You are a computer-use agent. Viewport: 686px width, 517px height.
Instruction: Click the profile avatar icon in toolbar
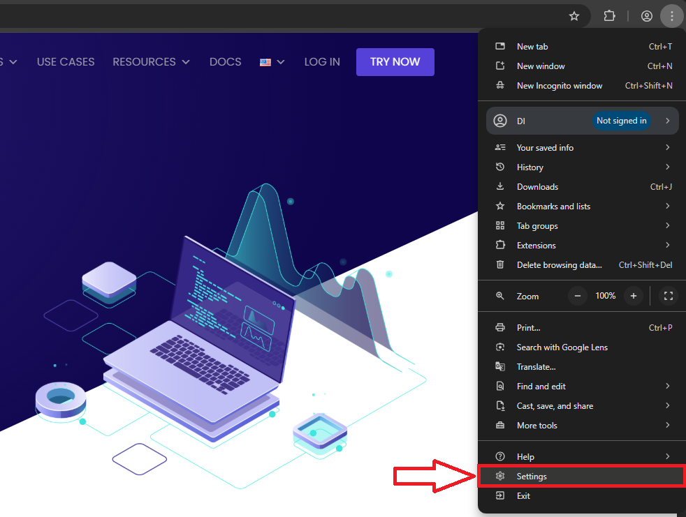click(647, 16)
